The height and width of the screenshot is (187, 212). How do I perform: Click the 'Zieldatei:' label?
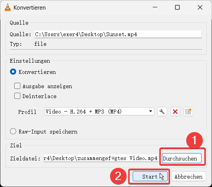pyautogui.click(x=25, y=159)
